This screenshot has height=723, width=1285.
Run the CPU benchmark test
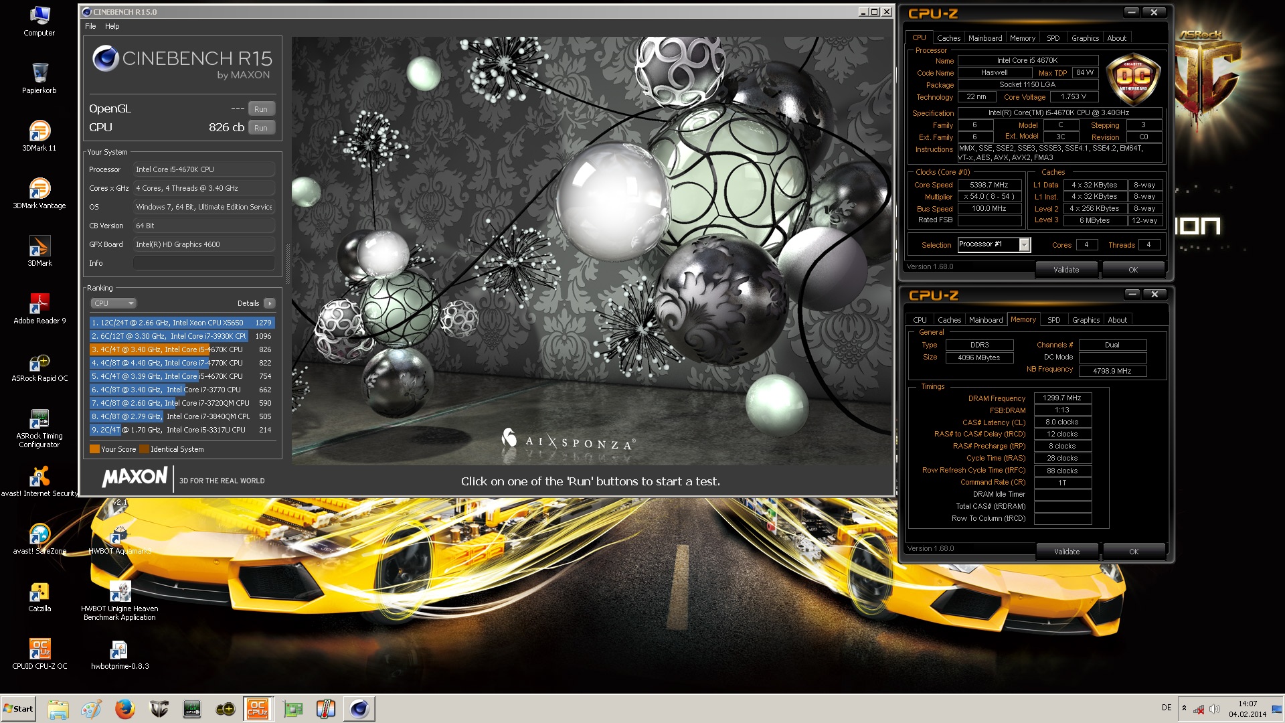261,128
